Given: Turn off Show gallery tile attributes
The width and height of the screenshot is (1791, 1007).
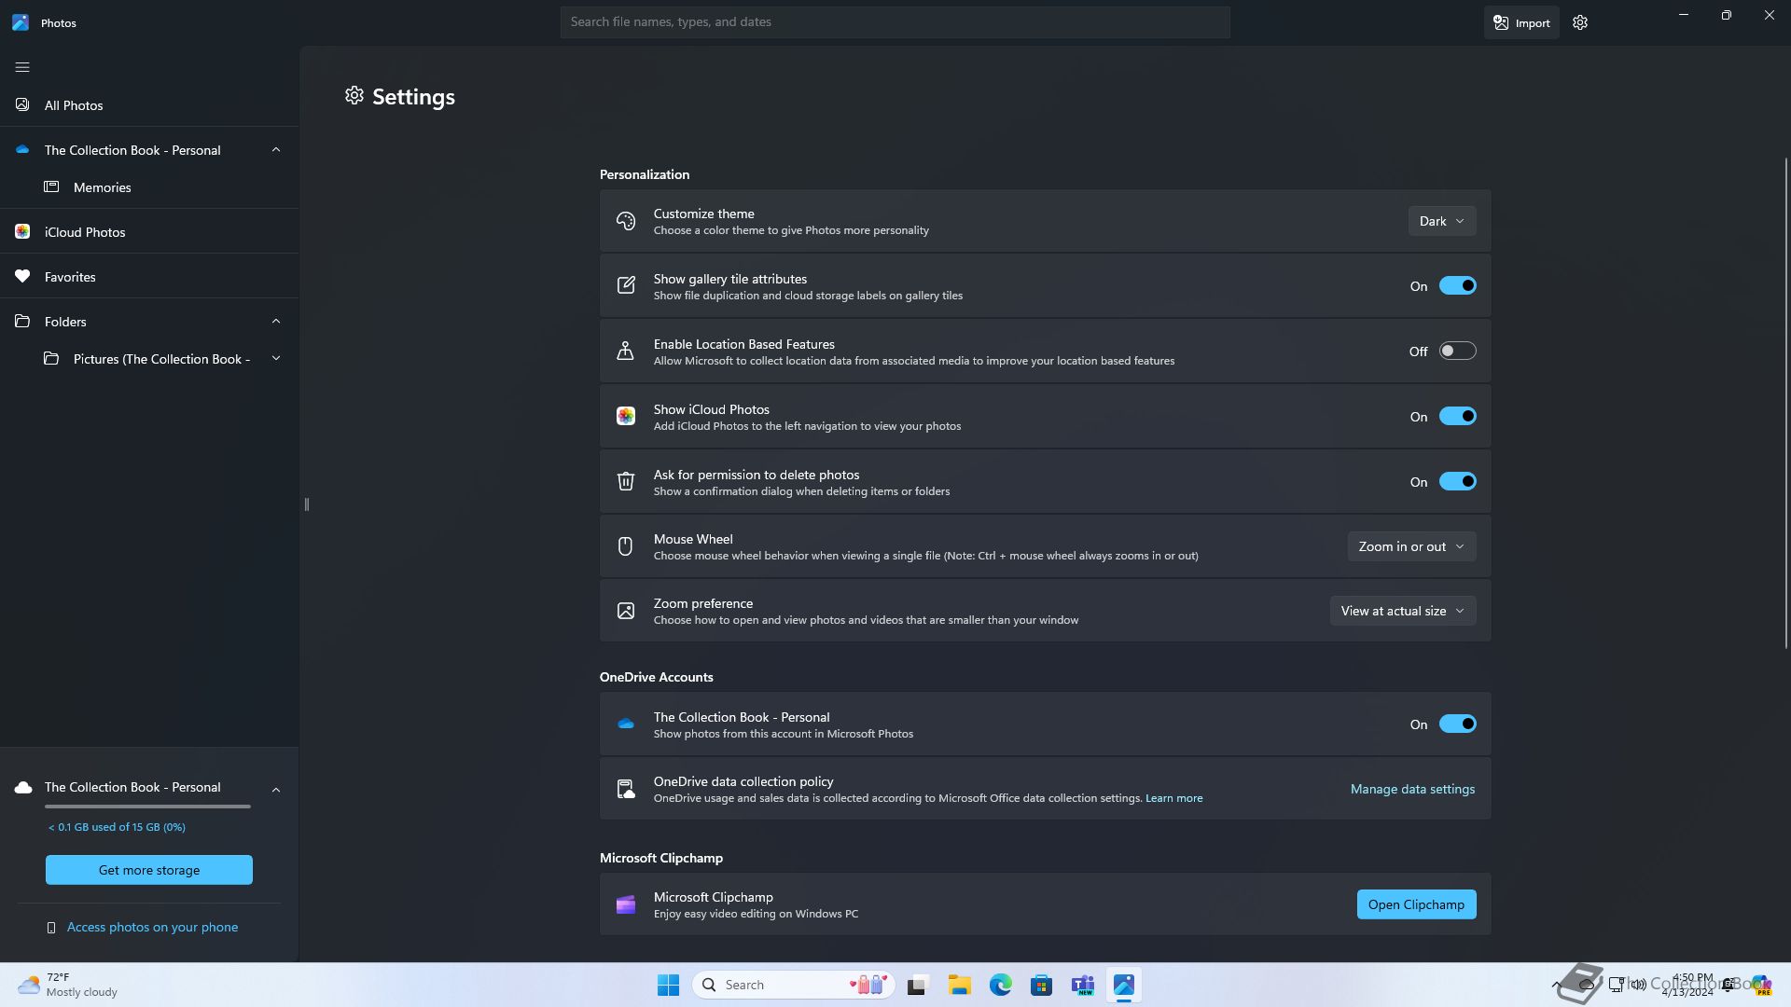Looking at the screenshot, I should tap(1457, 286).
